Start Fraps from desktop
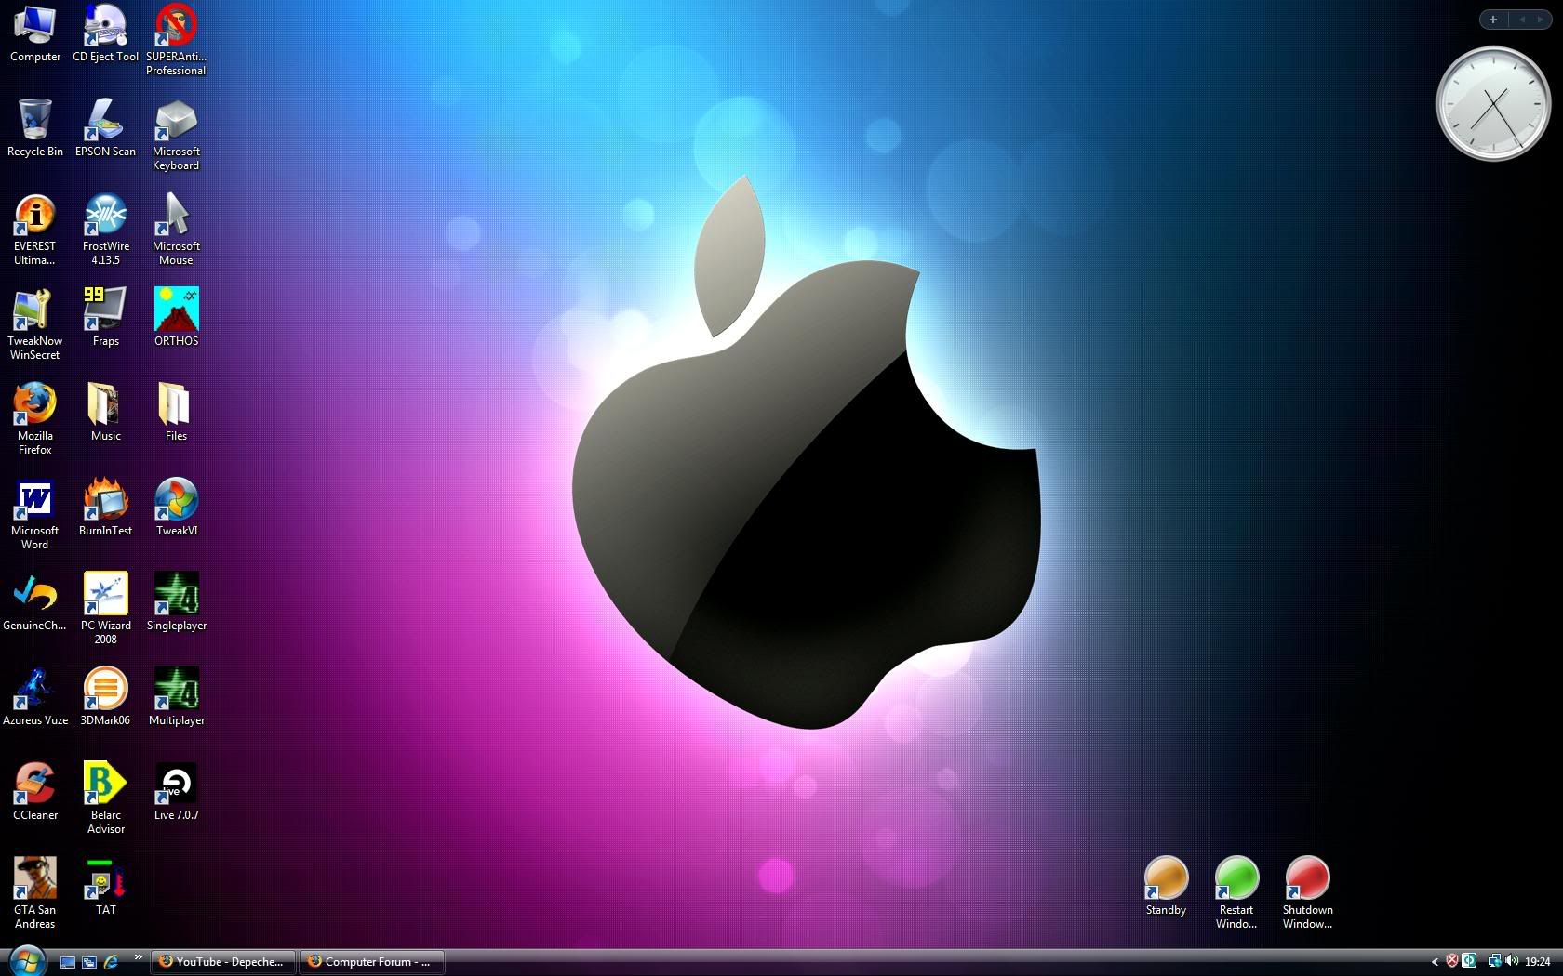This screenshot has height=976, width=1563. tap(105, 317)
